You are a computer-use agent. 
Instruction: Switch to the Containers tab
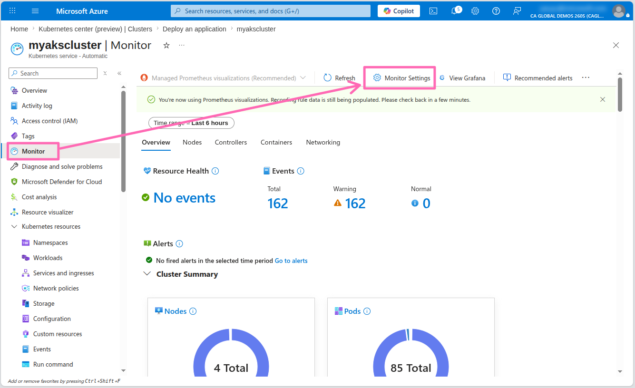coord(276,142)
